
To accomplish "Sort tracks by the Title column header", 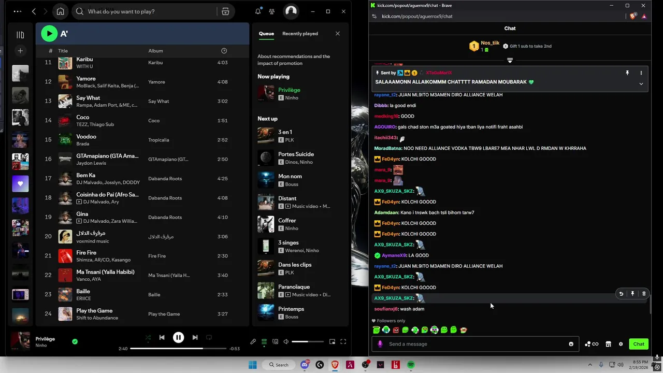I will 63,51.
